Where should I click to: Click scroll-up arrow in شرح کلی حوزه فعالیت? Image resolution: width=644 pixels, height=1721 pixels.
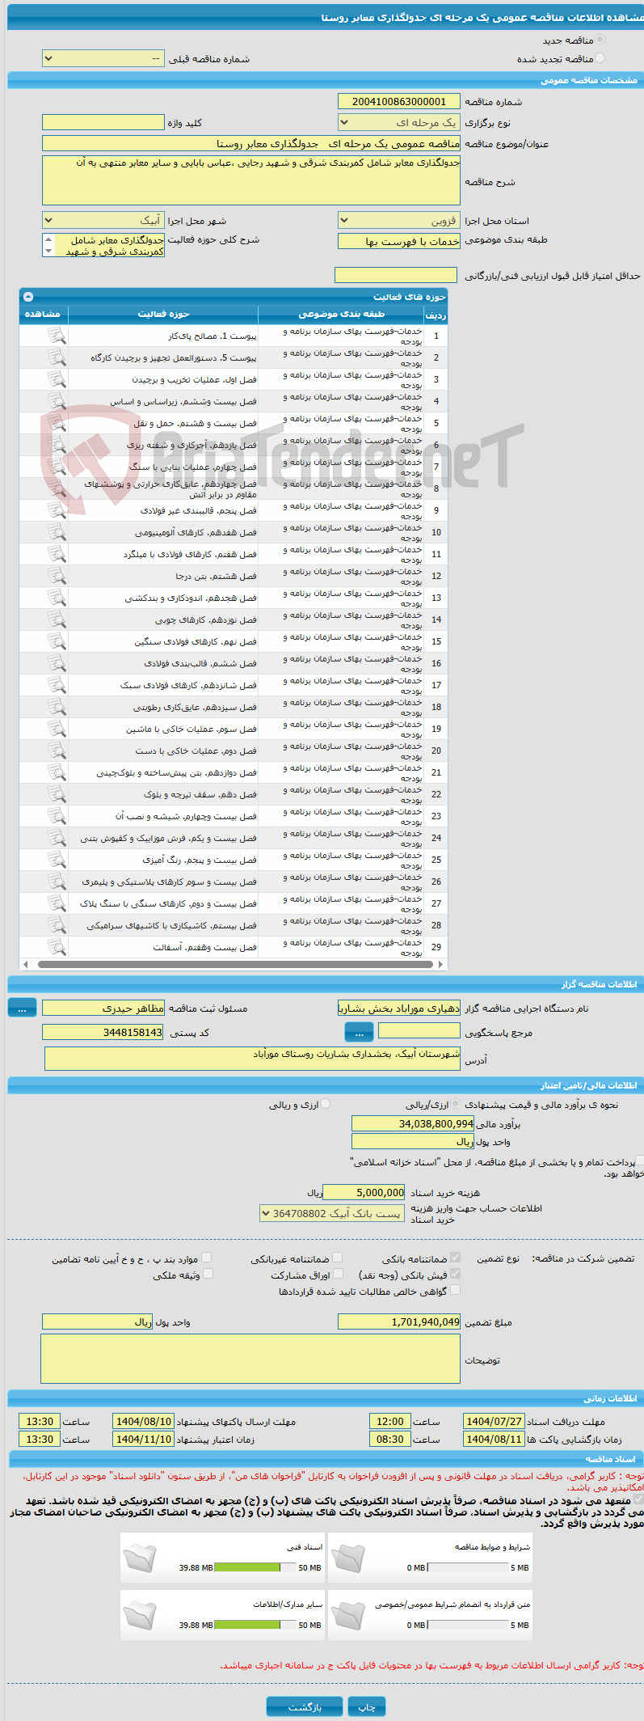(48, 239)
